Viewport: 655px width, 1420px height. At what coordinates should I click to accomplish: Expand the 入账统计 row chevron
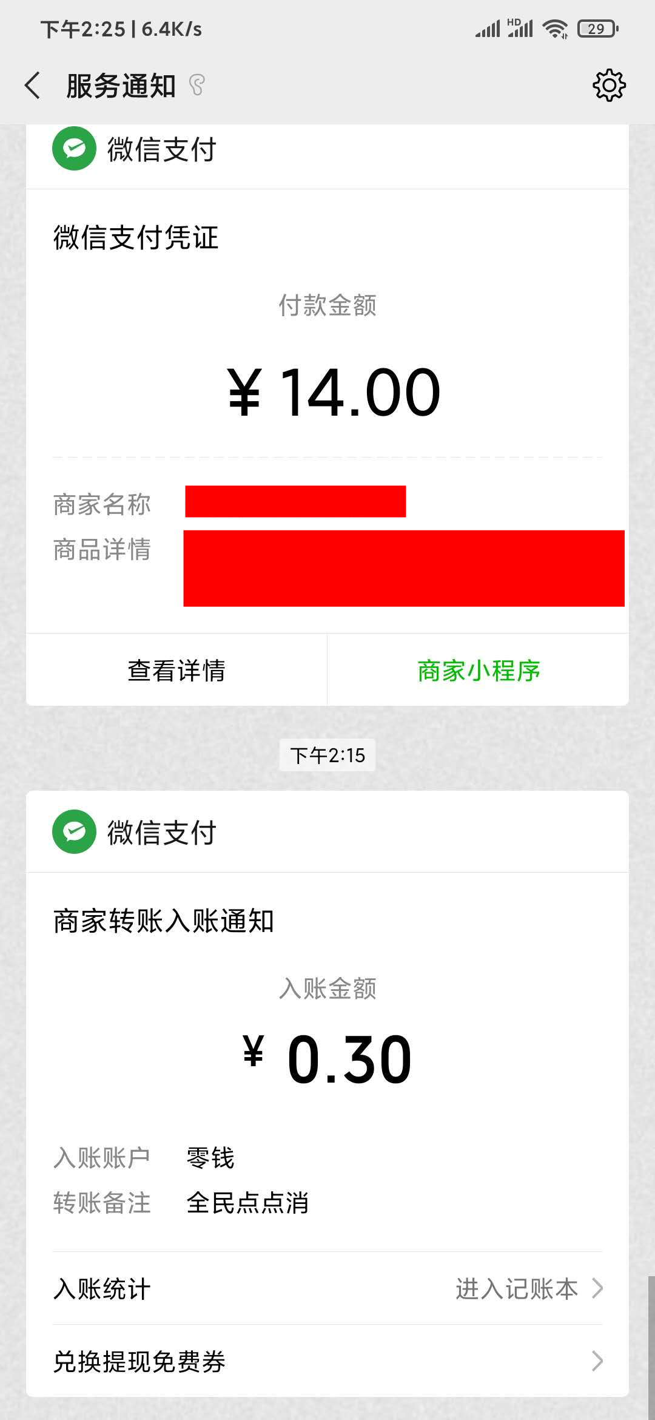(597, 1288)
